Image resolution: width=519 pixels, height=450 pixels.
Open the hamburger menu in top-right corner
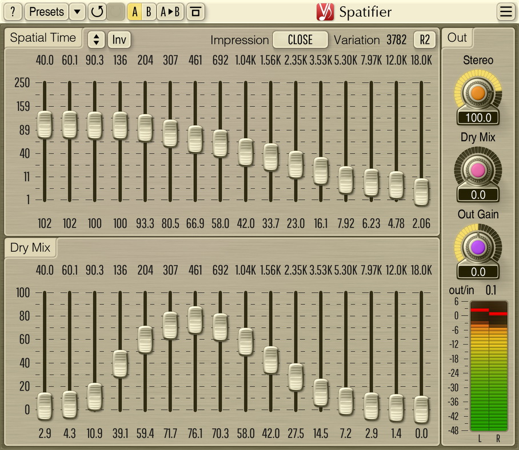tap(505, 11)
